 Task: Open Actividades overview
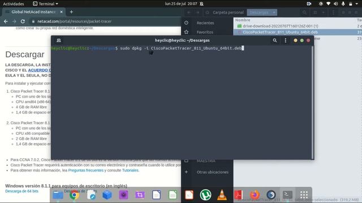[14, 4]
